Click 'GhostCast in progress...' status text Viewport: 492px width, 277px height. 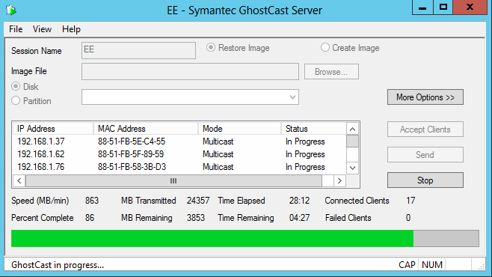(58, 265)
